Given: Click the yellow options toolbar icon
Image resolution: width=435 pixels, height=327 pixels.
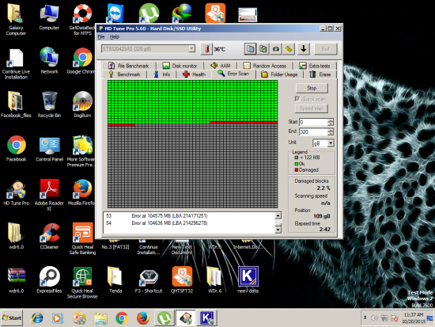Looking at the screenshot, I should tap(289, 49).
